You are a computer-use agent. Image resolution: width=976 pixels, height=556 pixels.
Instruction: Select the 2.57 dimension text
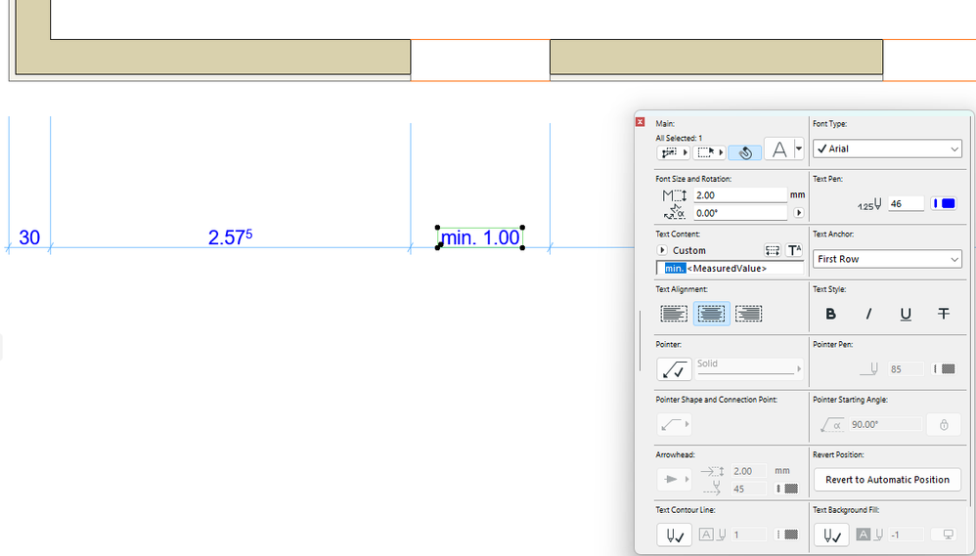pos(230,236)
